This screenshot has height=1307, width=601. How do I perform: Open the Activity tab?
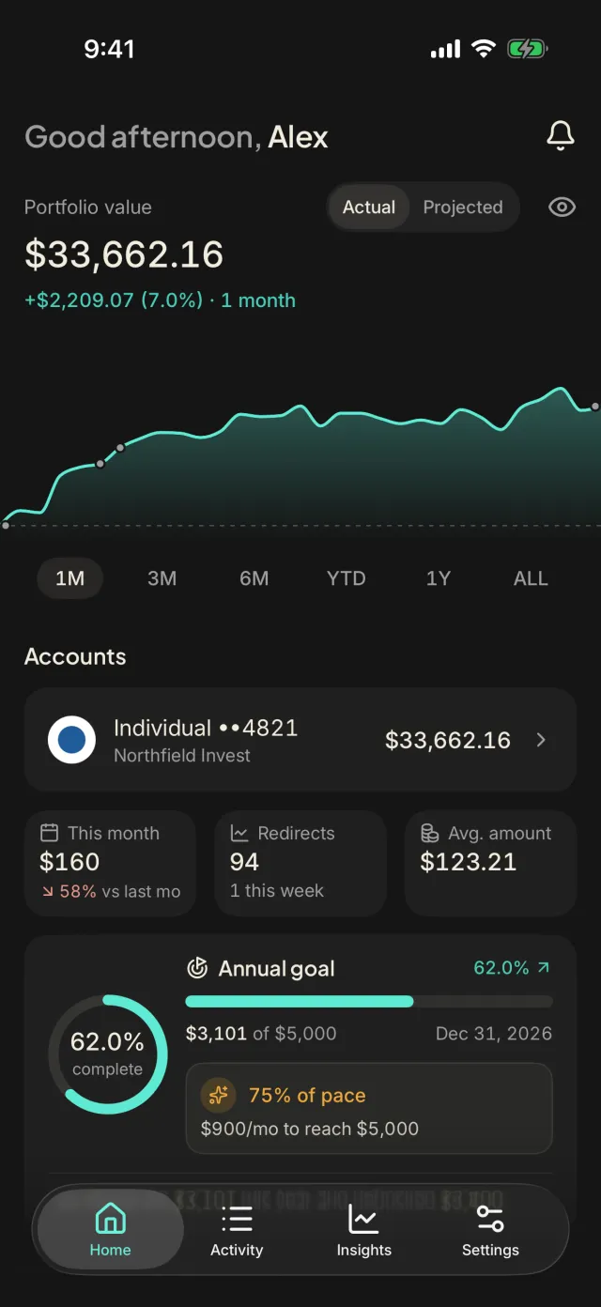[x=237, y=1231]
